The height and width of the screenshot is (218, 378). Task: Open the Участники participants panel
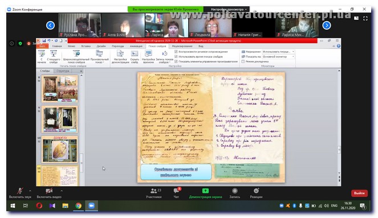coord(153,193)
